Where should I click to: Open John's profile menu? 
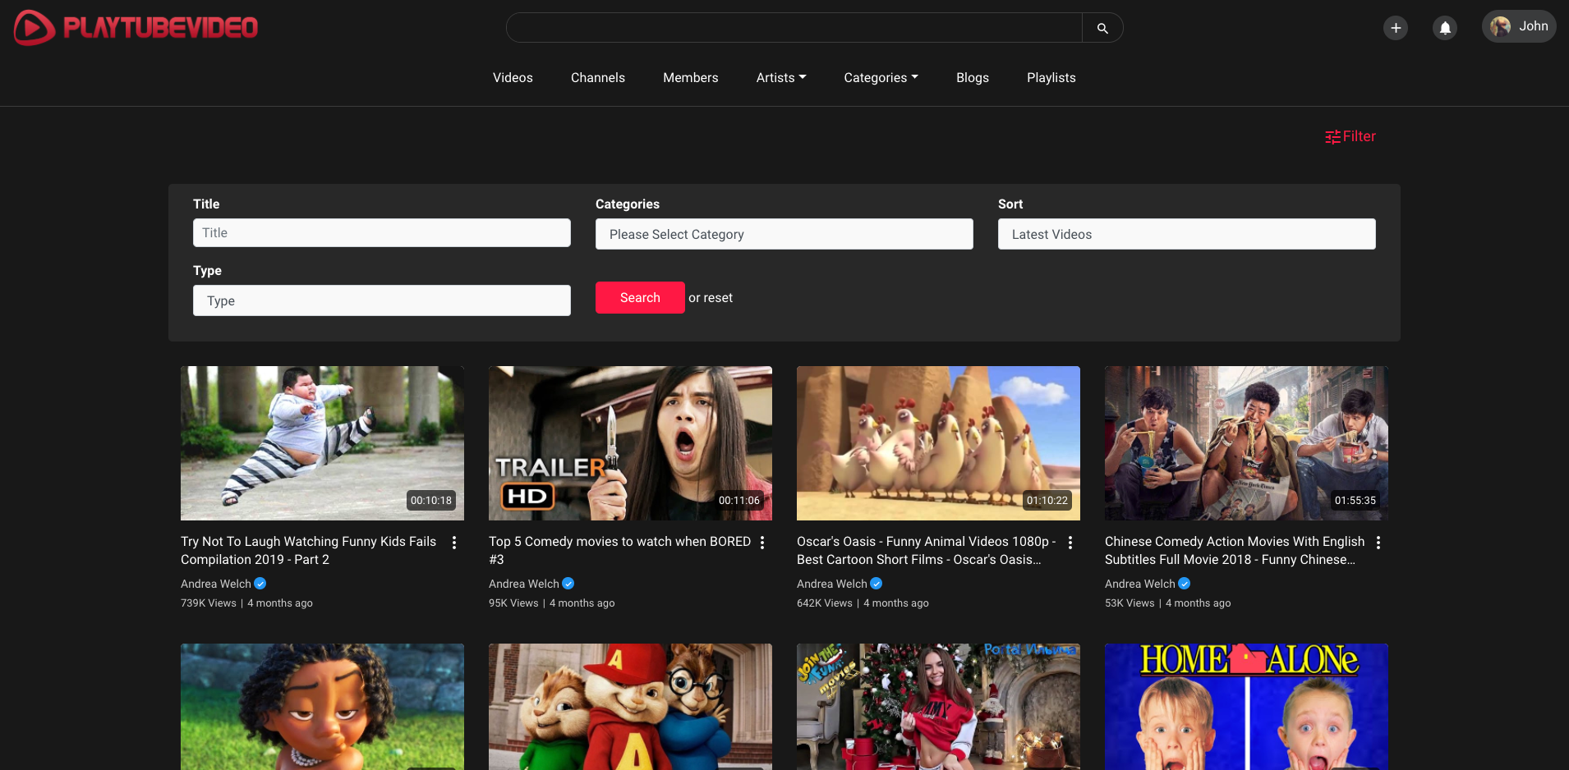[x=1519, y=26]
